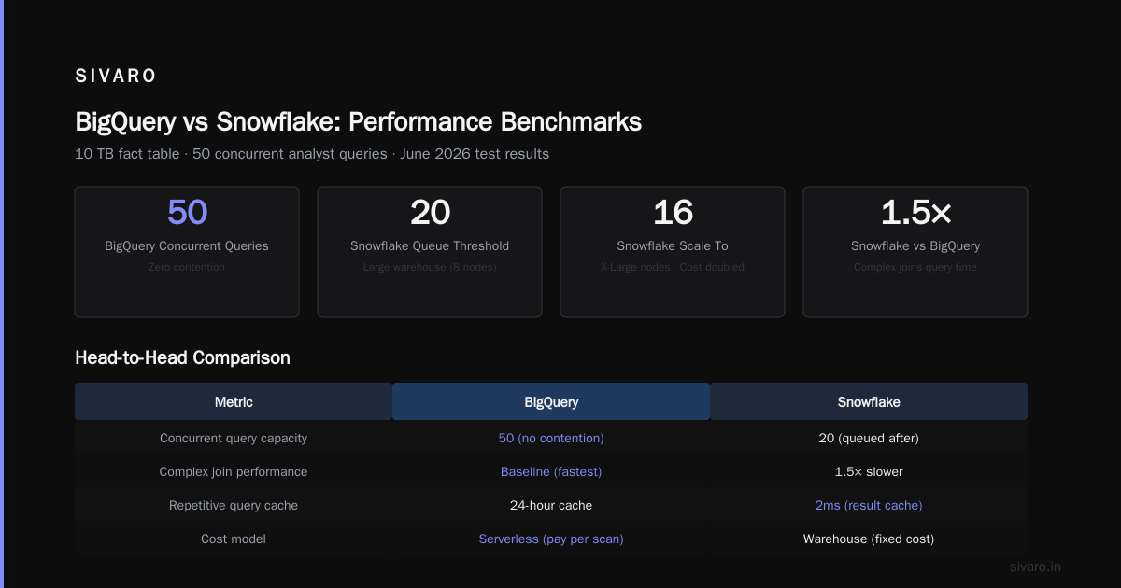Viewport: 1121px width, 588px height.
Task: Select the 'BigQuery vs Snowflake: Performance Benchmarks' title
Action: [358, 121]
